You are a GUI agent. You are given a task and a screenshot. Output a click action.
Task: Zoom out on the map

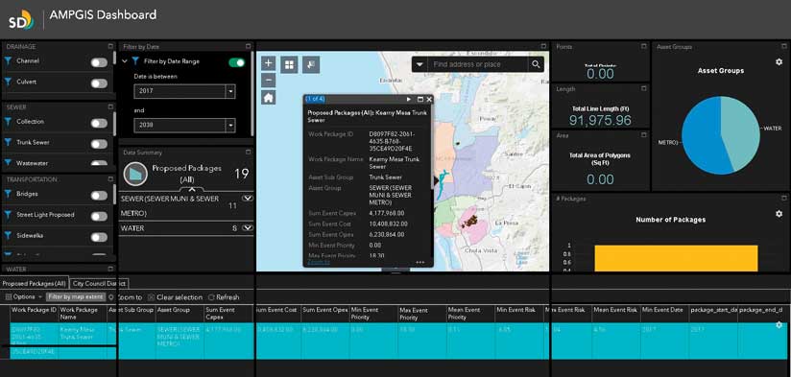click(269, 81)
